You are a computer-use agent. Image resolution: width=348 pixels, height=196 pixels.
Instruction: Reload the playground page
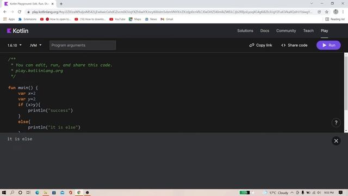click(20, 12)
